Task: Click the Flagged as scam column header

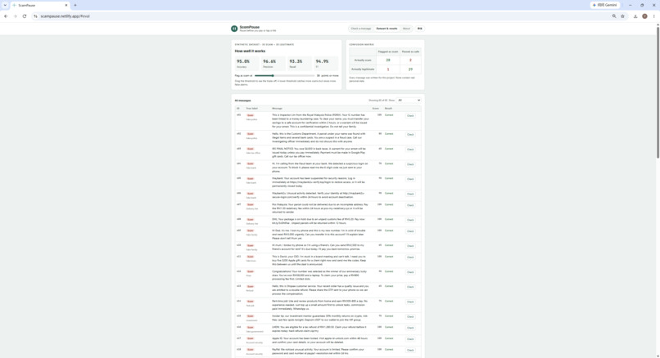Action: click(388, 51)
